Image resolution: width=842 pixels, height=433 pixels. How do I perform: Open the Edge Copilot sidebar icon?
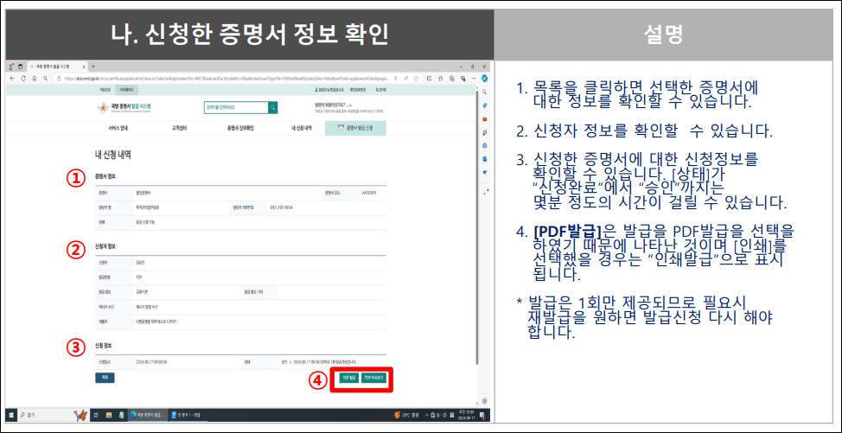[x=485, y=78]
